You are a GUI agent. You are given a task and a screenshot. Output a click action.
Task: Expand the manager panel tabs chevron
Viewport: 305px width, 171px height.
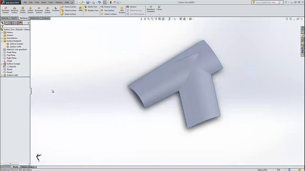(28, 23)
